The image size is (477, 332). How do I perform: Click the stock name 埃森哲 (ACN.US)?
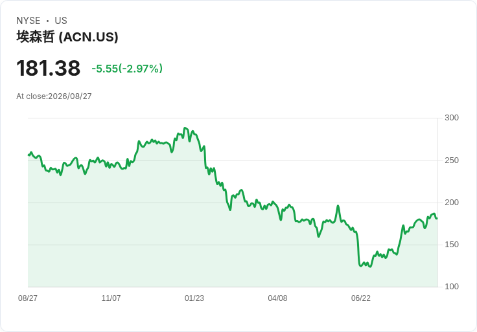click(x=67, y=37)
